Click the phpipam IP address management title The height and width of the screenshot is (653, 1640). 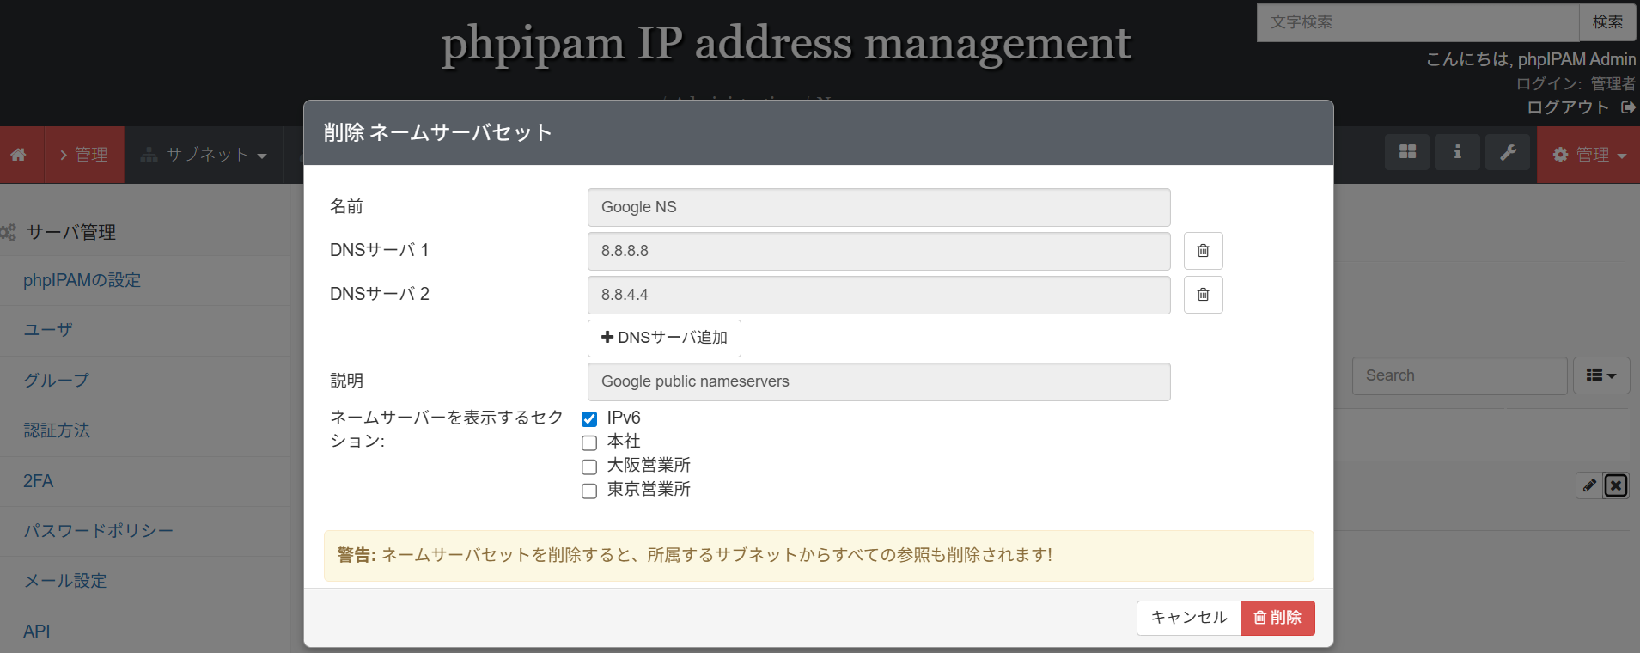click(786, 43)
